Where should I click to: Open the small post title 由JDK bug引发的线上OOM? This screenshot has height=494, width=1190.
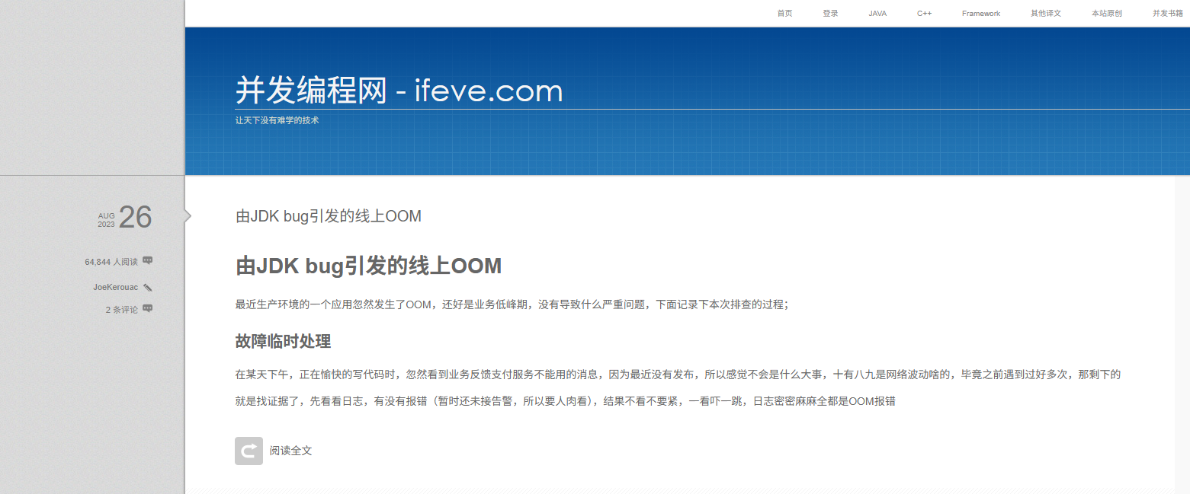[329, 216]
